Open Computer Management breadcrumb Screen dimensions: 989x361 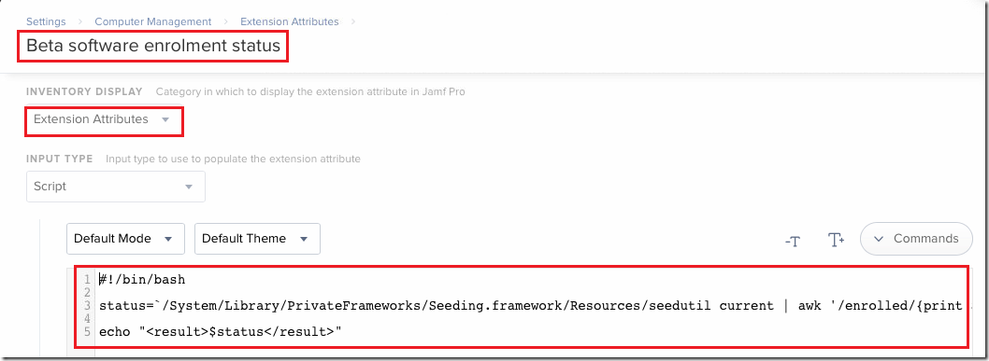(152, 21)
